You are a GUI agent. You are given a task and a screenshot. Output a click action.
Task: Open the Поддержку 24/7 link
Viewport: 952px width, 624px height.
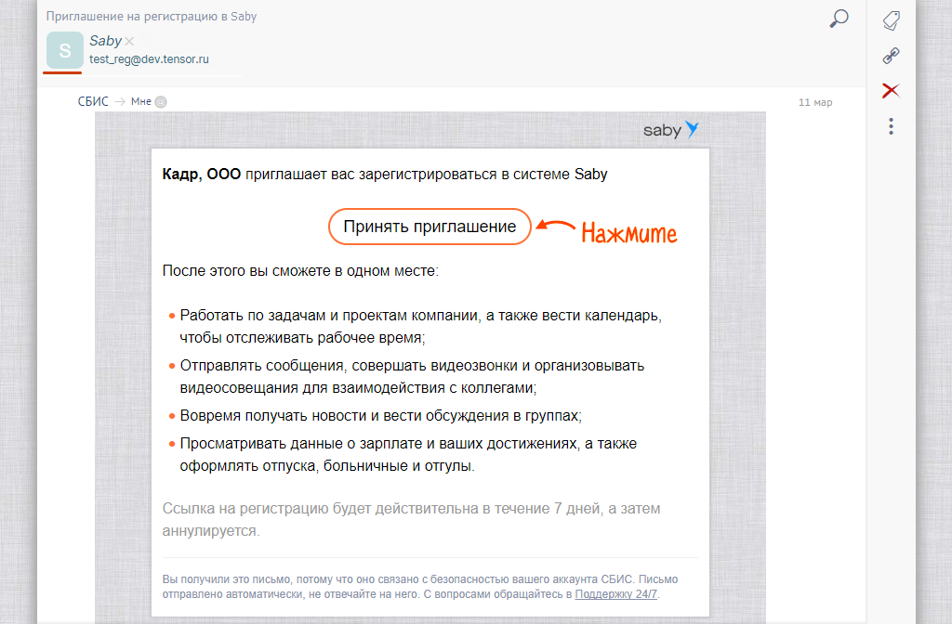pos(615,594)
